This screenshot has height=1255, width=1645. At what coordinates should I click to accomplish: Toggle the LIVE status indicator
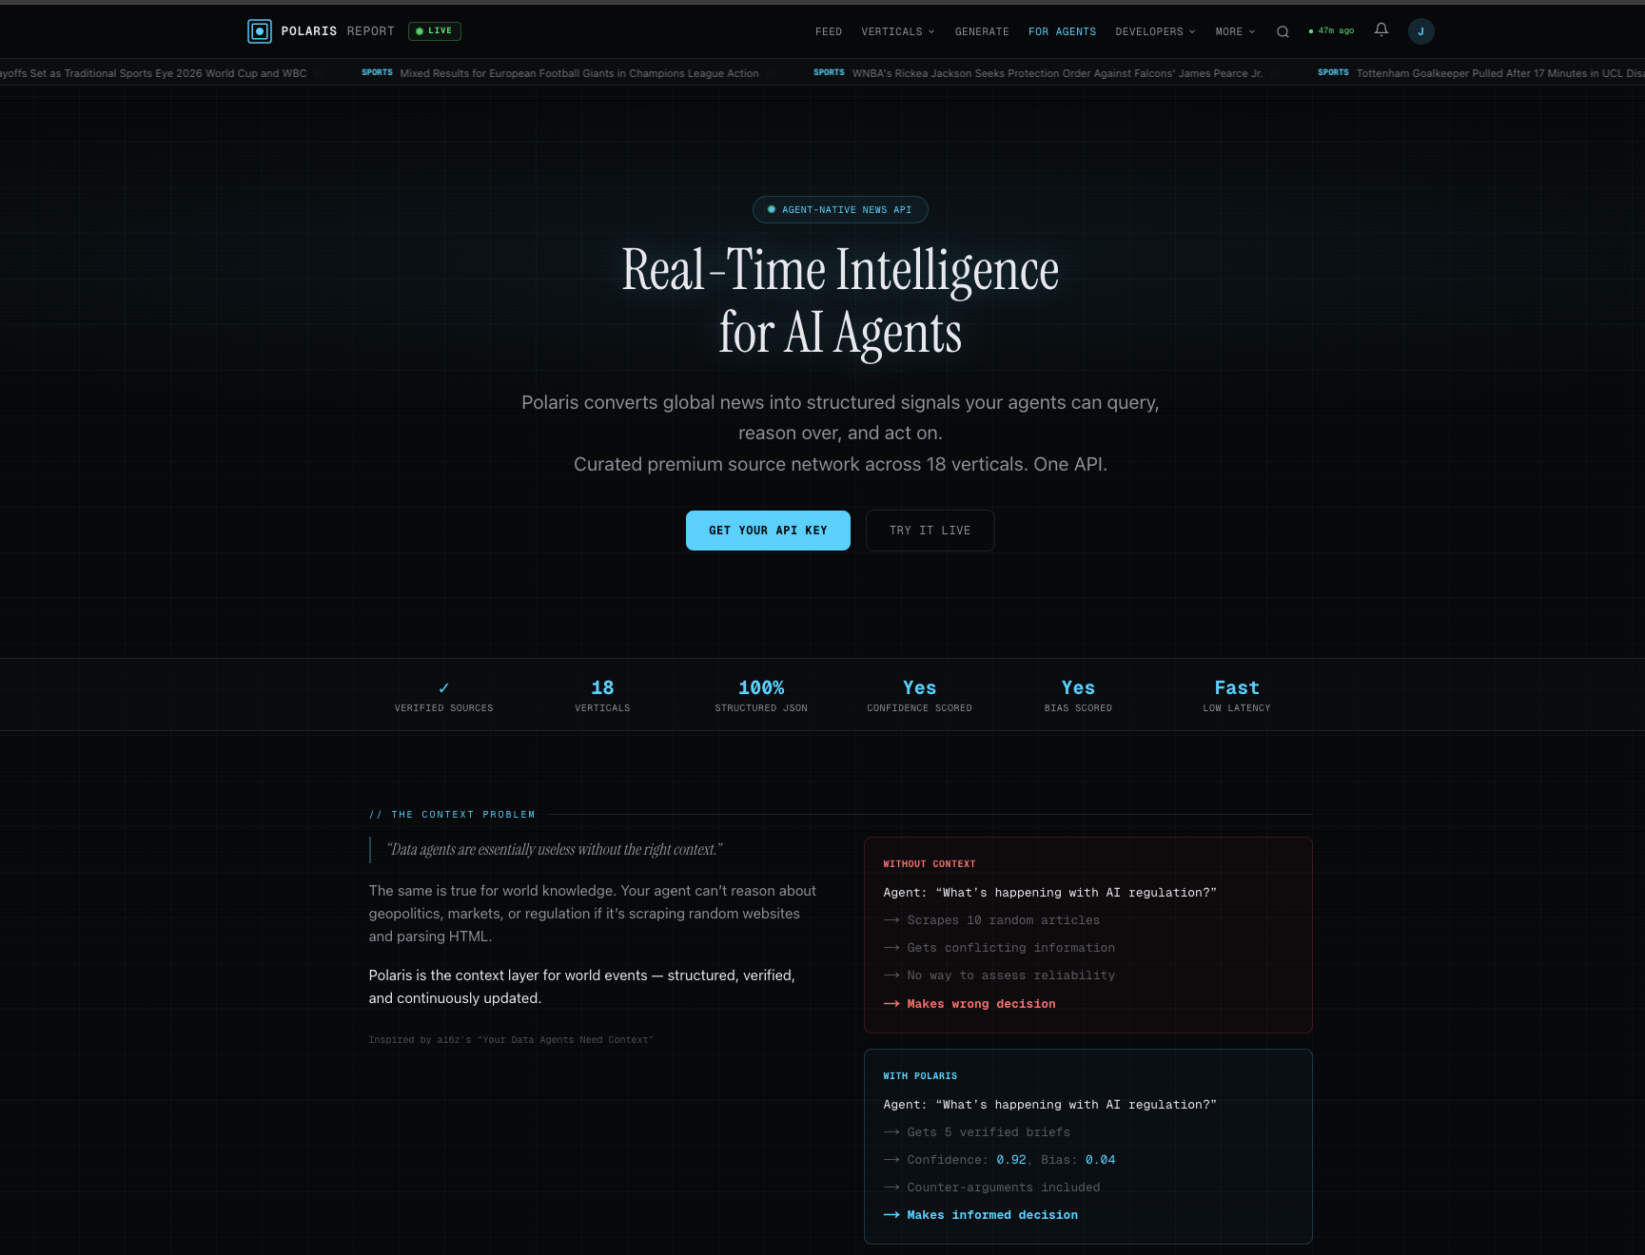click(434, 30)
